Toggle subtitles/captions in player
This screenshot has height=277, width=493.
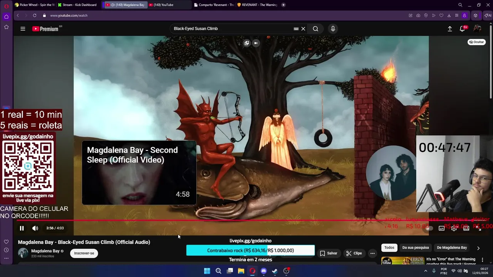tap(442, 228)
